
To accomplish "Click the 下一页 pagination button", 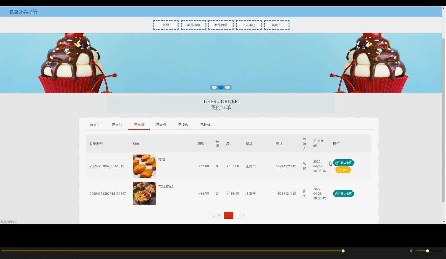I will (241, 215).
